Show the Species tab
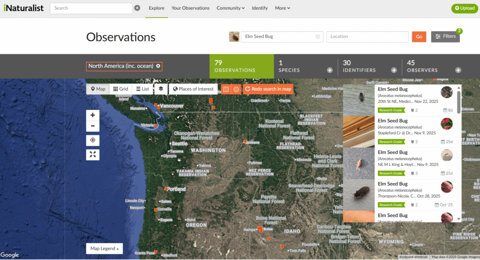 tap(306, 66)
